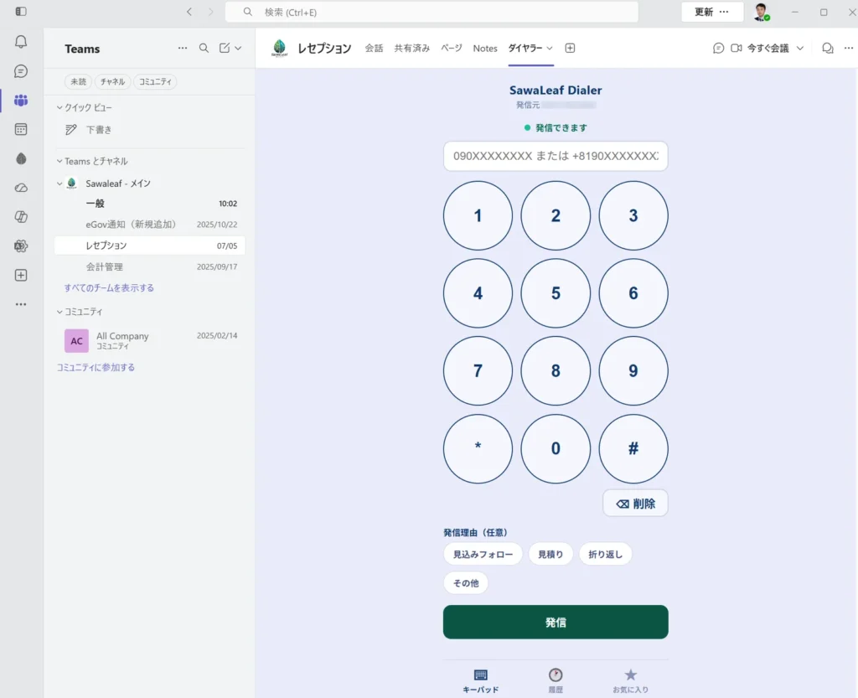Open the Copilot icon in rail
The width and height of the screenshot is (858, 698).
coord(21,217)
